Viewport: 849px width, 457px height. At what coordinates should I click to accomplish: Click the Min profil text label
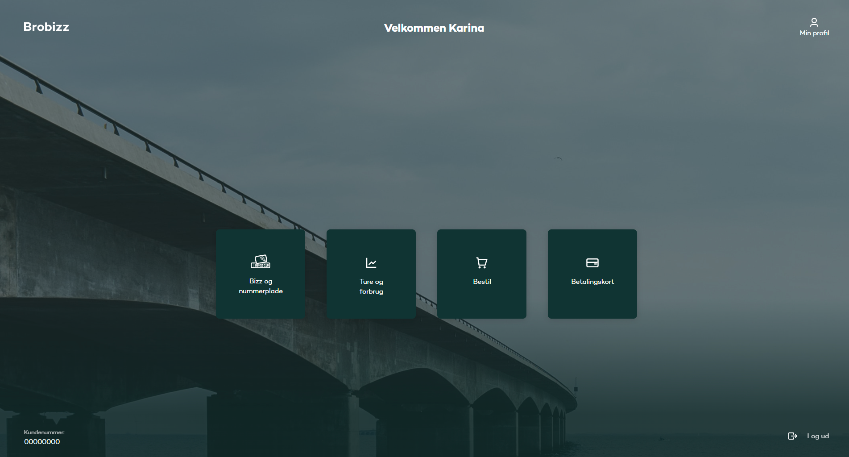point(814,33)
